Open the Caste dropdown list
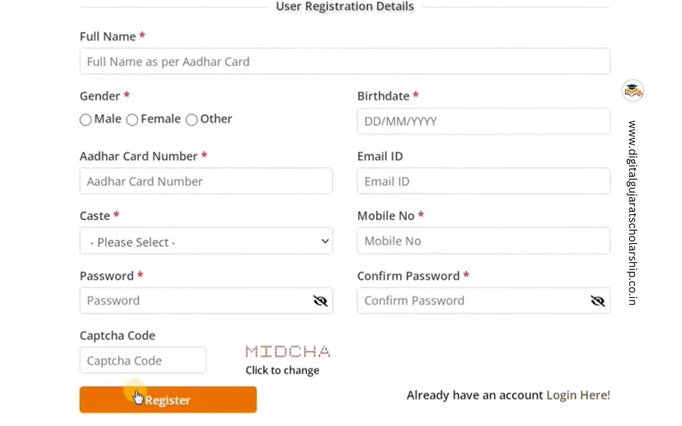Screen dimensions: 682x426 pyautogui.click(x=206, y=241)
